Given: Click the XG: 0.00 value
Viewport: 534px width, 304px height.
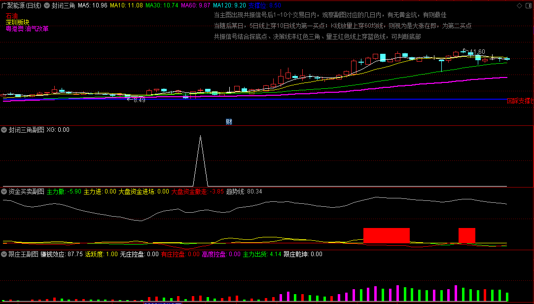Looking at the screenshot, I should (x=58, y=130).
